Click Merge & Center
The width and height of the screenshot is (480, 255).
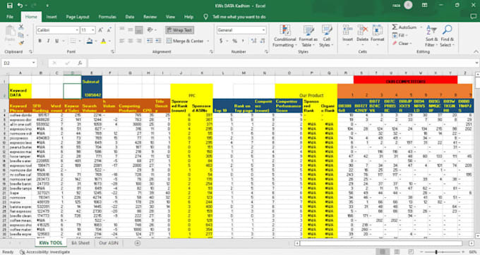tap(185, 41)
